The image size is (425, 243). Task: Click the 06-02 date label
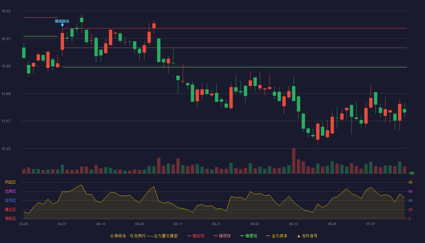pyautogui.click(x=255, y=224)
